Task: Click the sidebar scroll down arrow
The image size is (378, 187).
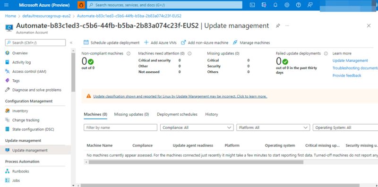Action: [73, 185]
